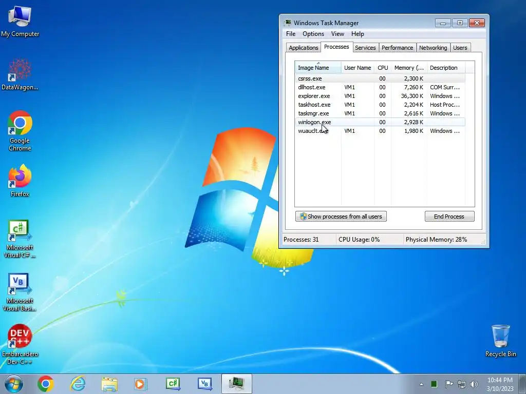Close the Task Manager window
Image resolution: width=526 pixels, height=394 pixels.
click(x=477, y=23)
